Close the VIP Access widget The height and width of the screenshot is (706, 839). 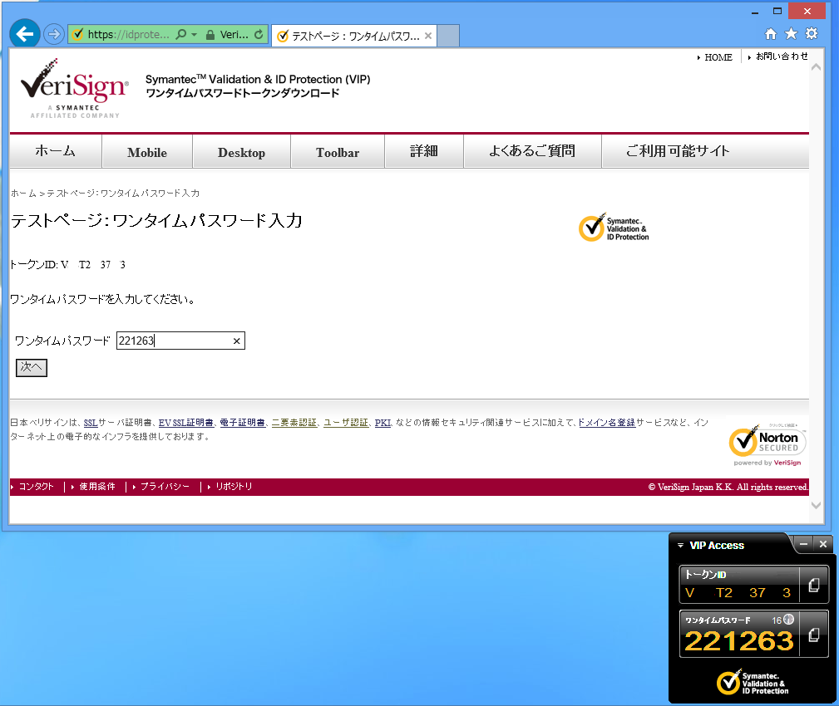pyautogui.click(x=823, y=544)
